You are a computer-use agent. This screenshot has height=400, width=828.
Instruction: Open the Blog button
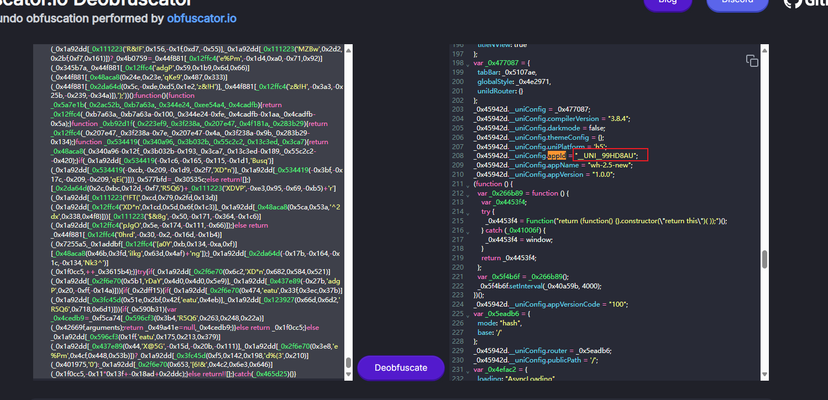pos(667,2)
